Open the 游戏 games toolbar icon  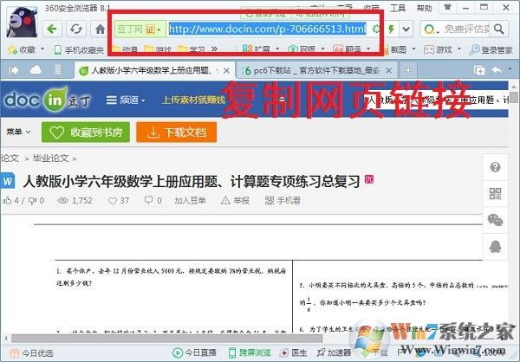[x=428, y=49]
